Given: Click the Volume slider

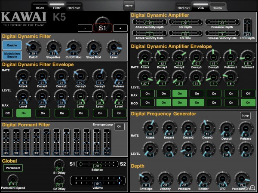Looking at the screenshot, I should coord(98,181).
